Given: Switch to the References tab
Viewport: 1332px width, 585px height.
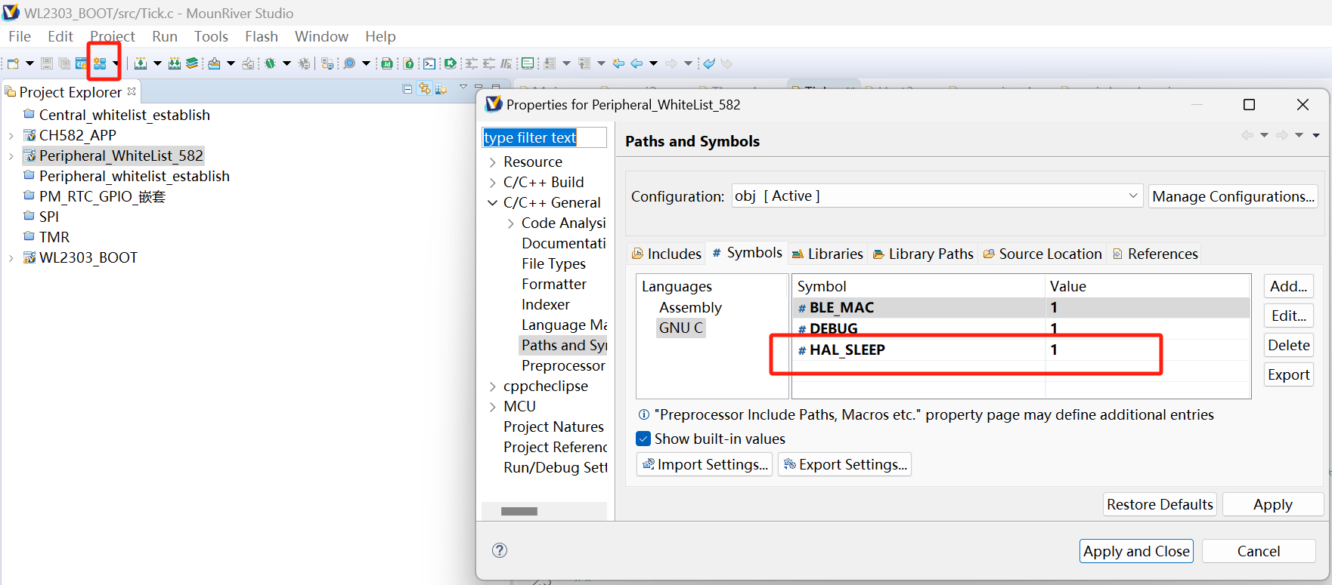Looking at the screenshot, I should click(1155, 254).
